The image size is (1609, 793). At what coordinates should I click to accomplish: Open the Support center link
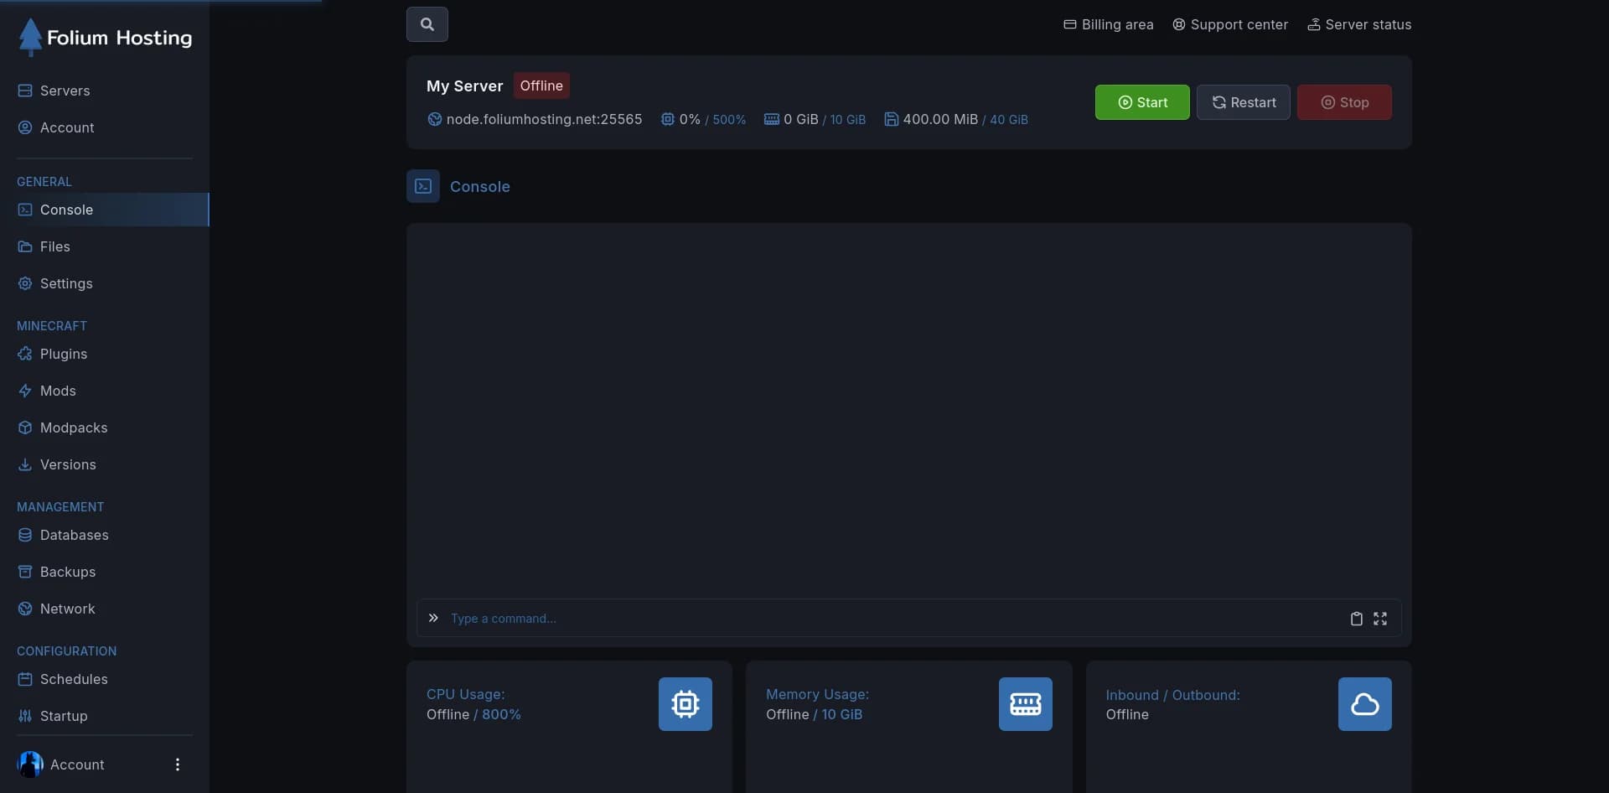click(x=1230, y=24)
